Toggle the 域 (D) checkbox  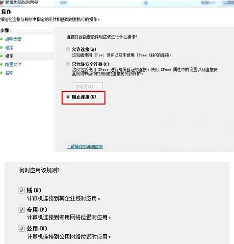pos(22,190)
